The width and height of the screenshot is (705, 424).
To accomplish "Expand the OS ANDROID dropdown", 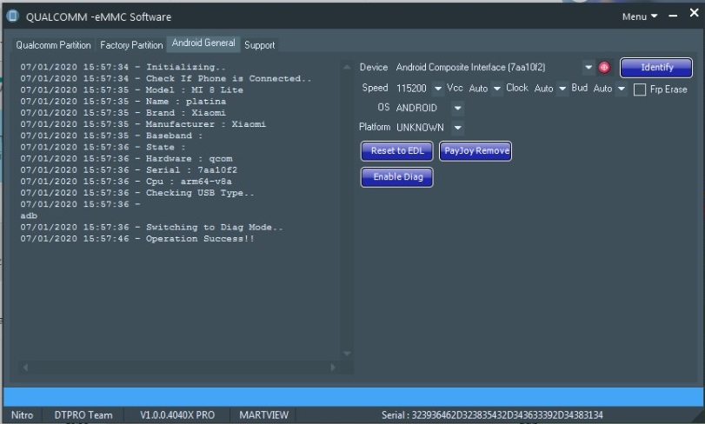I will (457, 109).
